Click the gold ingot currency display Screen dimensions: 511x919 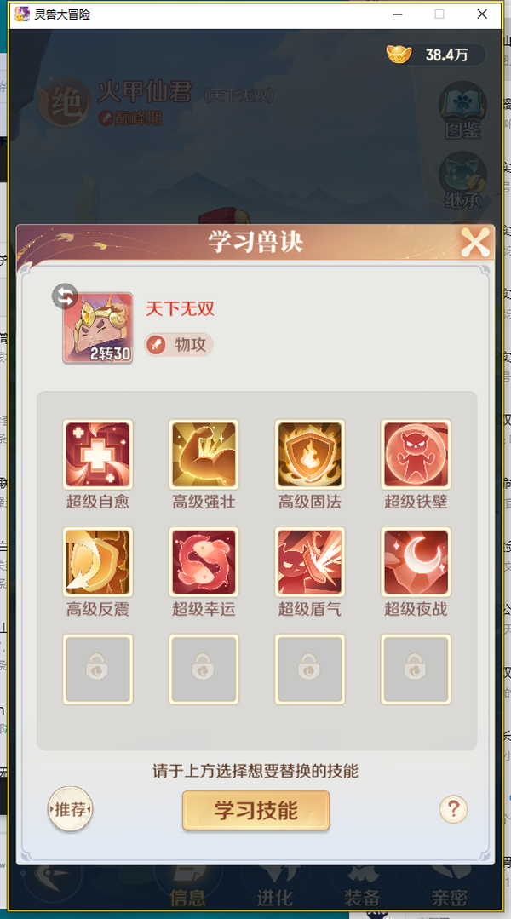pyautogui.click(x=436, y=55)
